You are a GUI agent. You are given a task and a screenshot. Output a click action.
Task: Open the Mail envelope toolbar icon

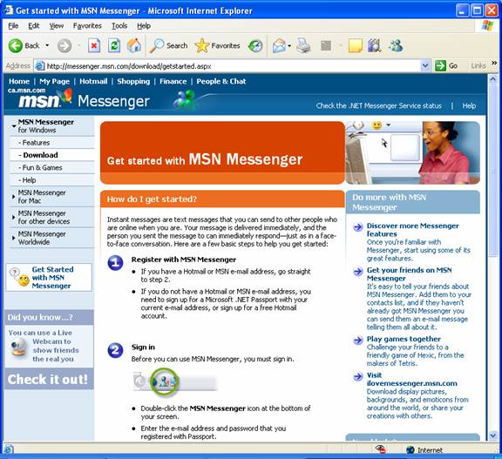click(x=279, y=46)
